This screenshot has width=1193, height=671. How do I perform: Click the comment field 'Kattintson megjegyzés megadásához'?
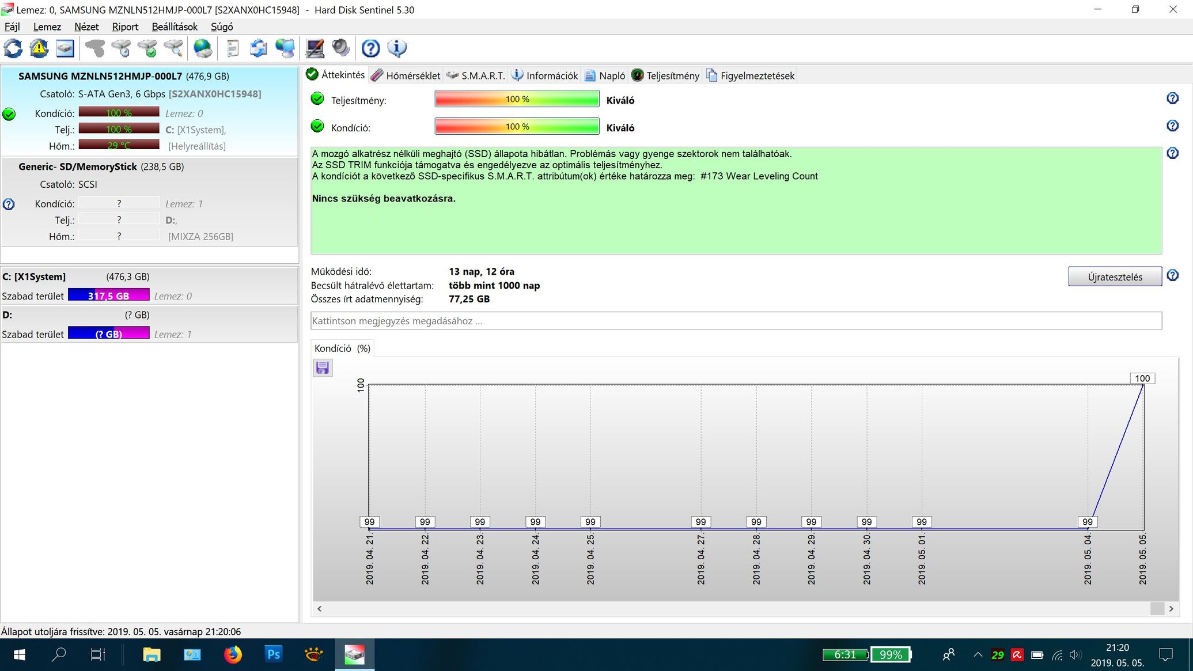click(x=736, y=321)
